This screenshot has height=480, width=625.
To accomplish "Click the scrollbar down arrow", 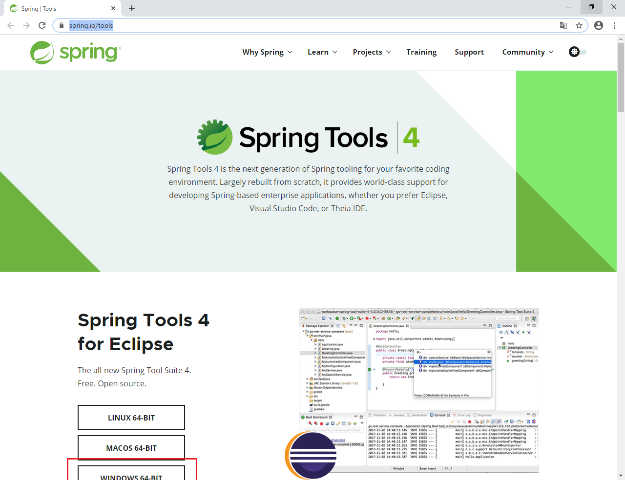I will [x=621, y=476].
